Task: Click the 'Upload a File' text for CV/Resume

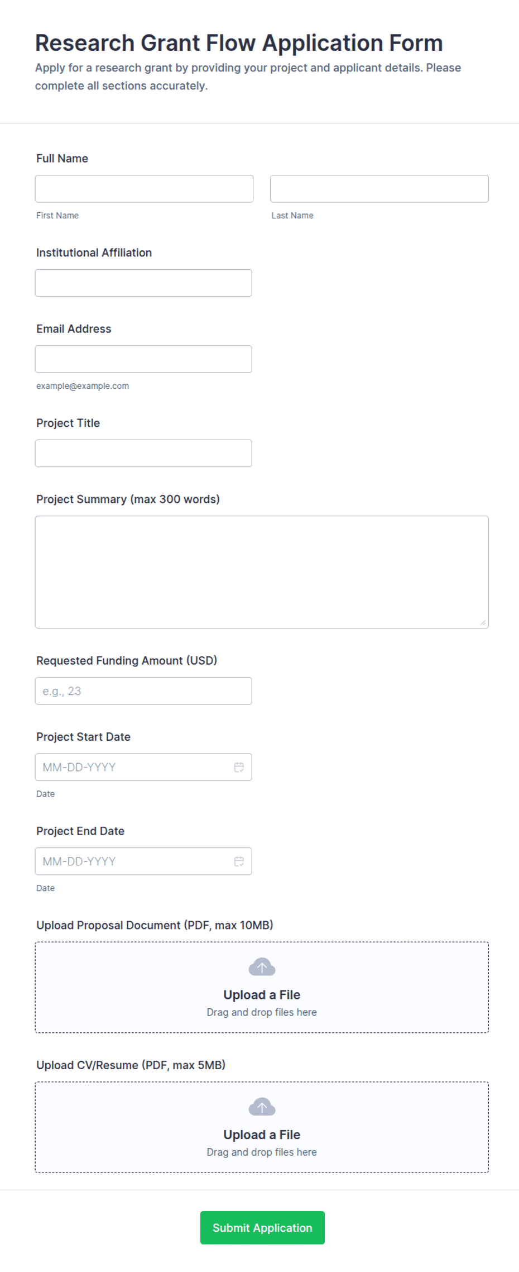Action: (262, 1135)
